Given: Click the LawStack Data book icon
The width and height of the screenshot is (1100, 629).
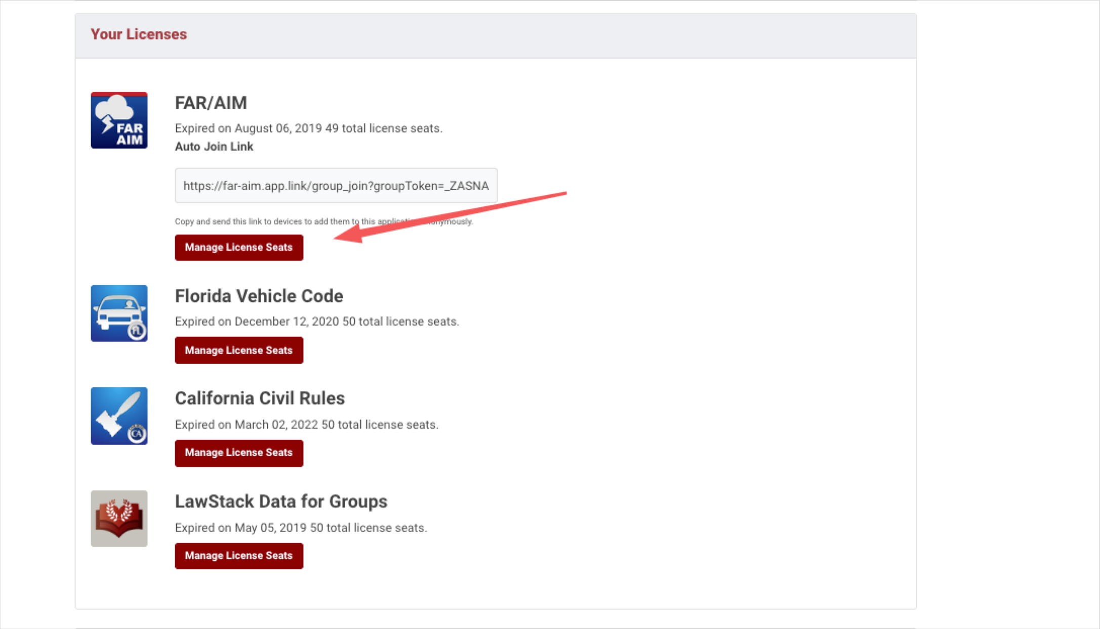Looking at the screenshot, I should pos(119,518).
